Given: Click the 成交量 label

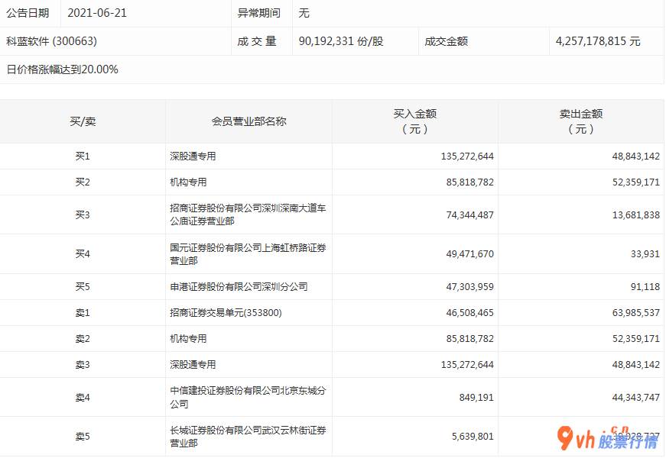Looking at the screenshot, I should (x=257, y=41).
